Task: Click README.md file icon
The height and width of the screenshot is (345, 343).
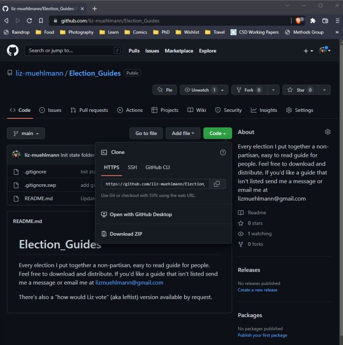Action: (x=16, y=199)
